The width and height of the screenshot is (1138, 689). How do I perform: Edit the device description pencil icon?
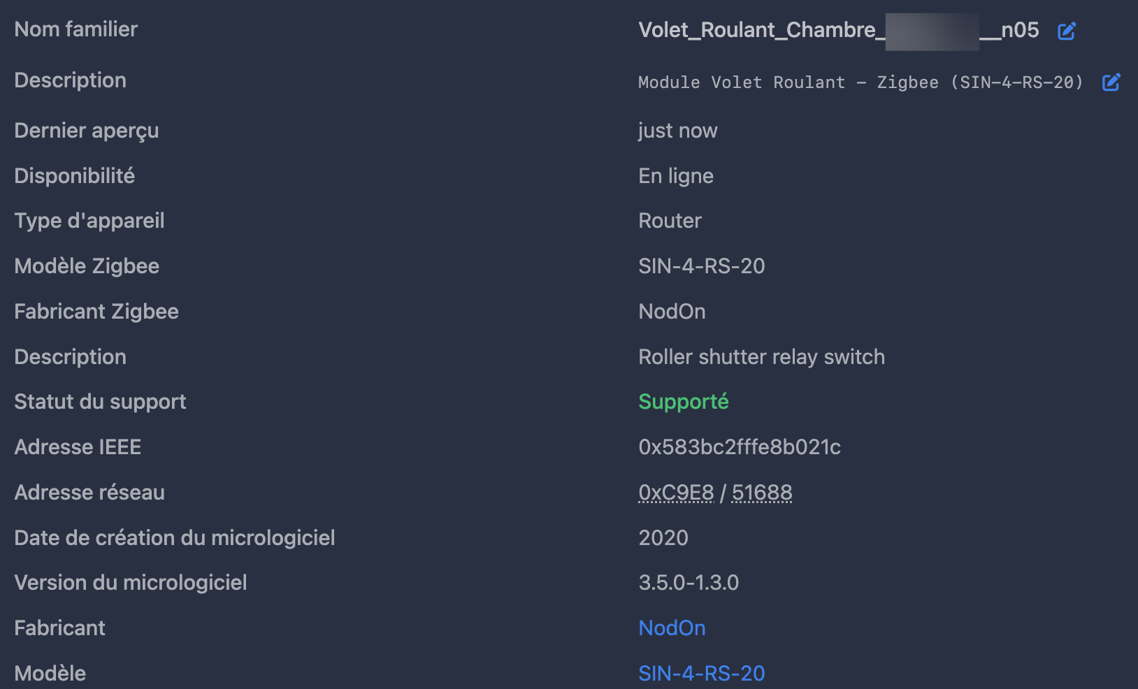pos(1111,82)
